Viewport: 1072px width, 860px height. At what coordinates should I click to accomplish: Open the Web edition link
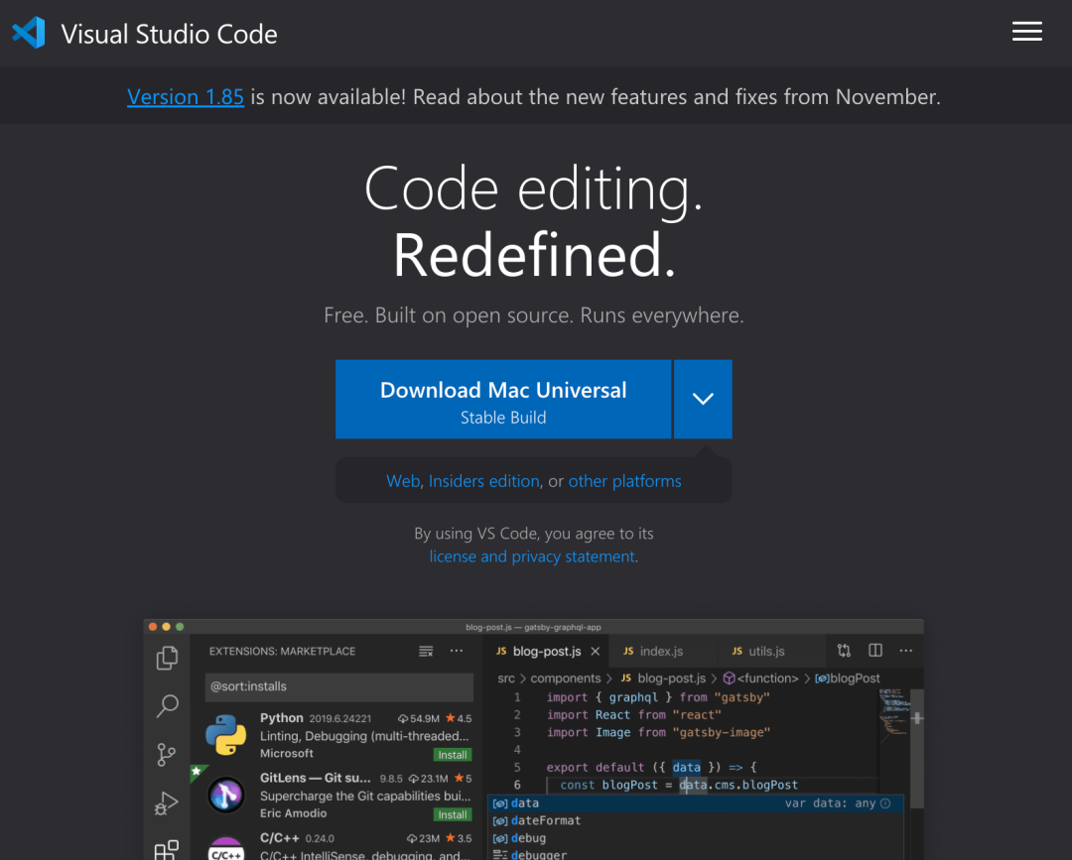click(403, 481)
